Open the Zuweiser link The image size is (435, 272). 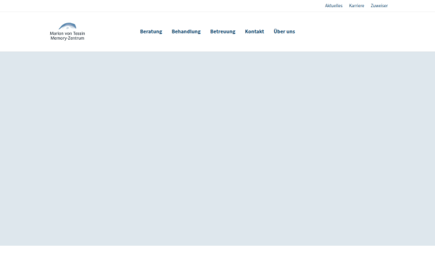tap(379, 6)
